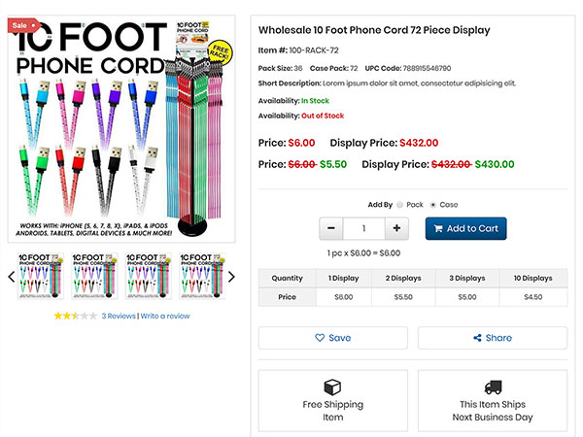Select the first product thumbnail

[x=43, y=276]
